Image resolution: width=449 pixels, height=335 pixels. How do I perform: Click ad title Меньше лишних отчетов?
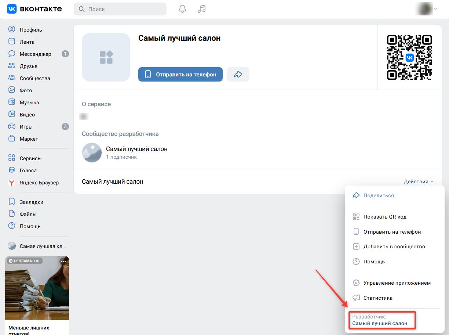tap(29, 330)
